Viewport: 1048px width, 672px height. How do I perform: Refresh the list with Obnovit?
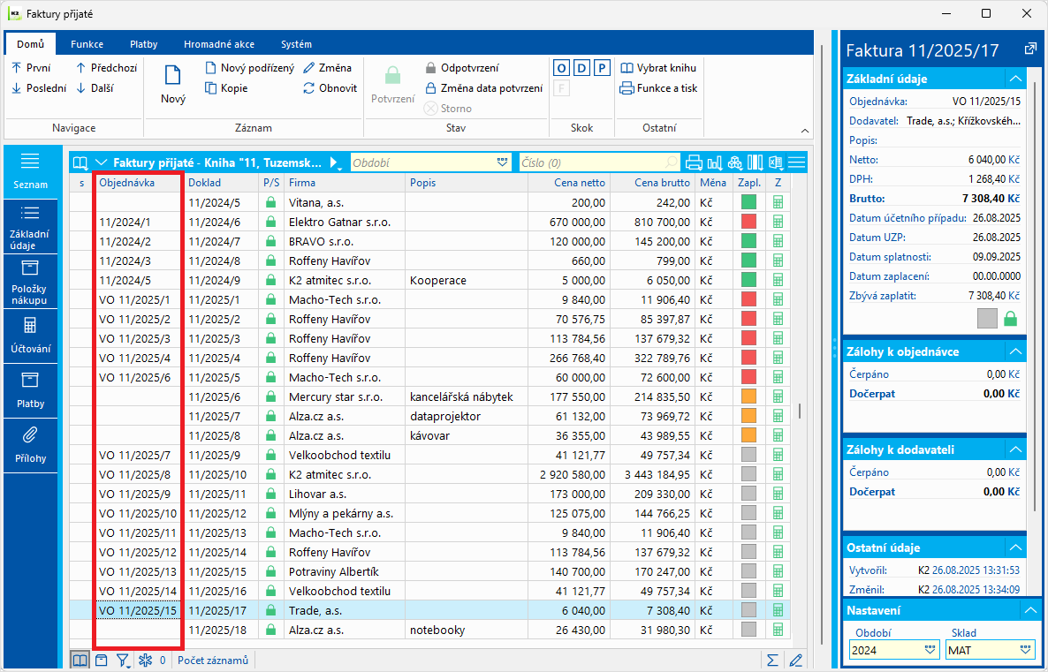coord(330,87)
